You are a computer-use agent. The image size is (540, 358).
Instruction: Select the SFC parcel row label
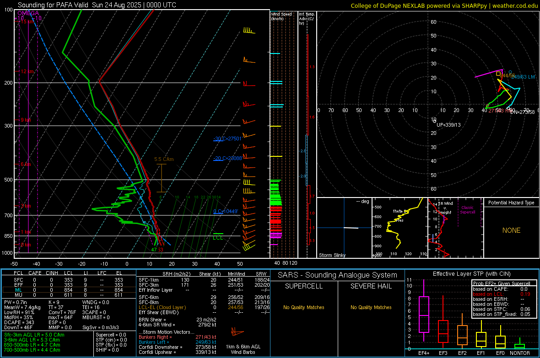[x=18, y=280]
